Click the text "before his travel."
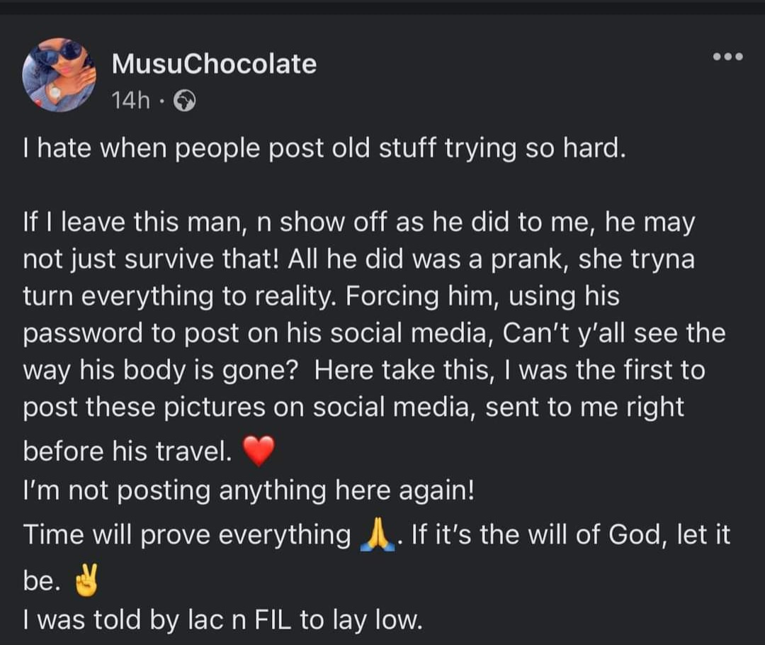This screenshot has height=645, width=765. pos(128,451)
